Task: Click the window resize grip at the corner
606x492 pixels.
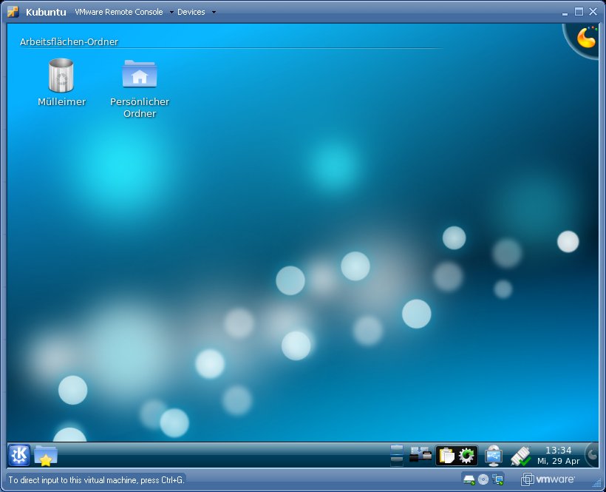Action: tap(596, 482)
